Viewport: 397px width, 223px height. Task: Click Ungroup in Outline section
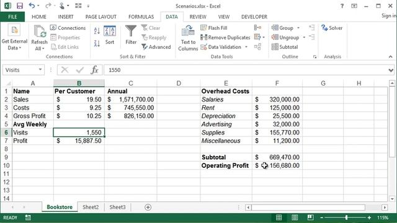pos(285,37)
